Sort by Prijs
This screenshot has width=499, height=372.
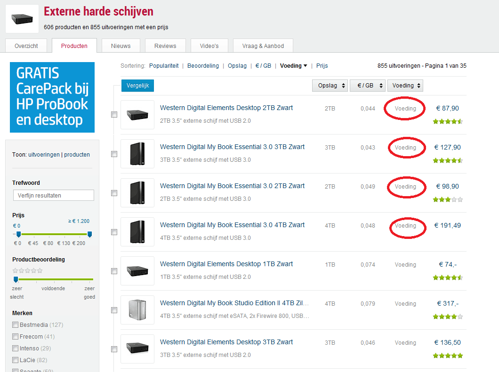point(322,66)
